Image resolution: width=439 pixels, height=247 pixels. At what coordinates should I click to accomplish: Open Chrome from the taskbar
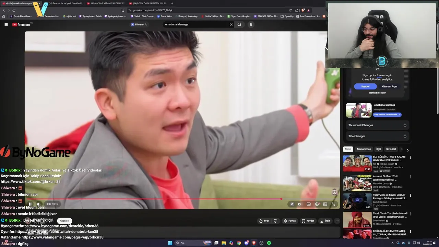(239, 243)
